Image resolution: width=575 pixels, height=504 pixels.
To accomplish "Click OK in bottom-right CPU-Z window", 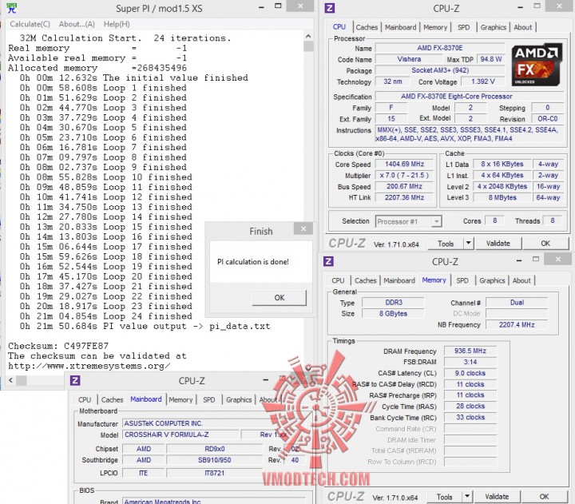I will click(544, 497).
